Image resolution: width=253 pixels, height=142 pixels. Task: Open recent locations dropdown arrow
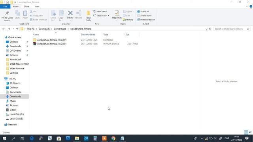pos(13,29)
